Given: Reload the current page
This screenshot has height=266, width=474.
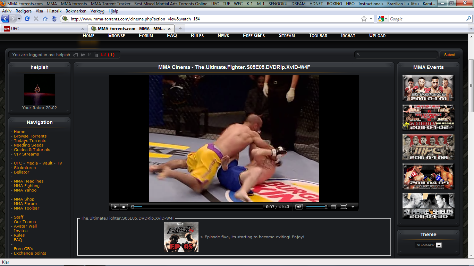Looking at the screenshot, I should tap(27, 19).
